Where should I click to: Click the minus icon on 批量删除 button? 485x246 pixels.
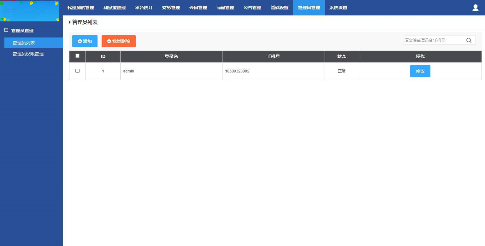(109, 41)
